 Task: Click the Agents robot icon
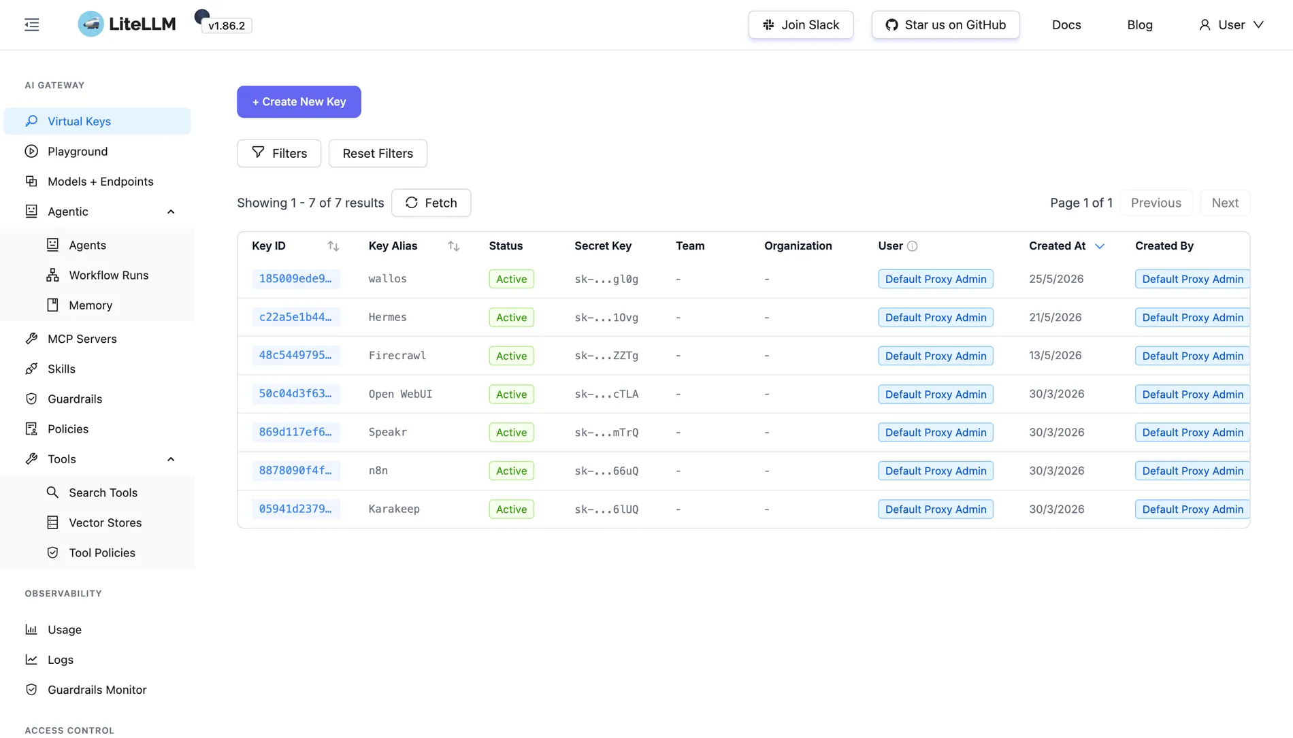tap(52, 245)
